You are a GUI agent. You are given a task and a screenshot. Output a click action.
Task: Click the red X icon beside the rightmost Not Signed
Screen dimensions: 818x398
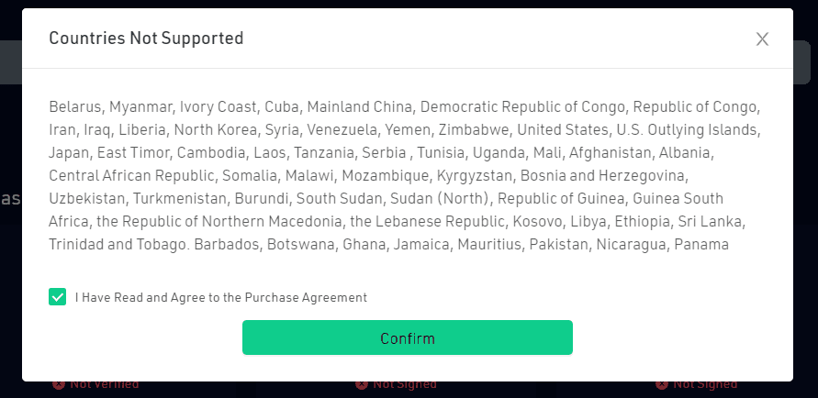point(662,384)
